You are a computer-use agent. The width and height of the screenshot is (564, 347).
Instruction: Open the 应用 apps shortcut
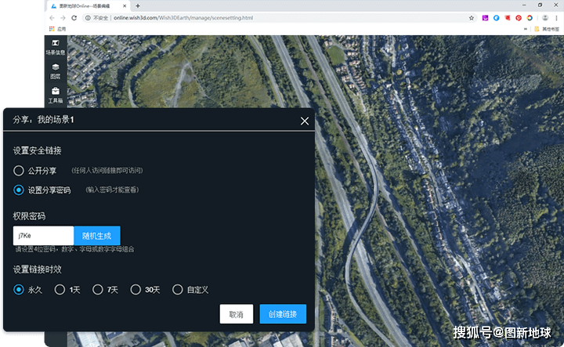point(56,28)
